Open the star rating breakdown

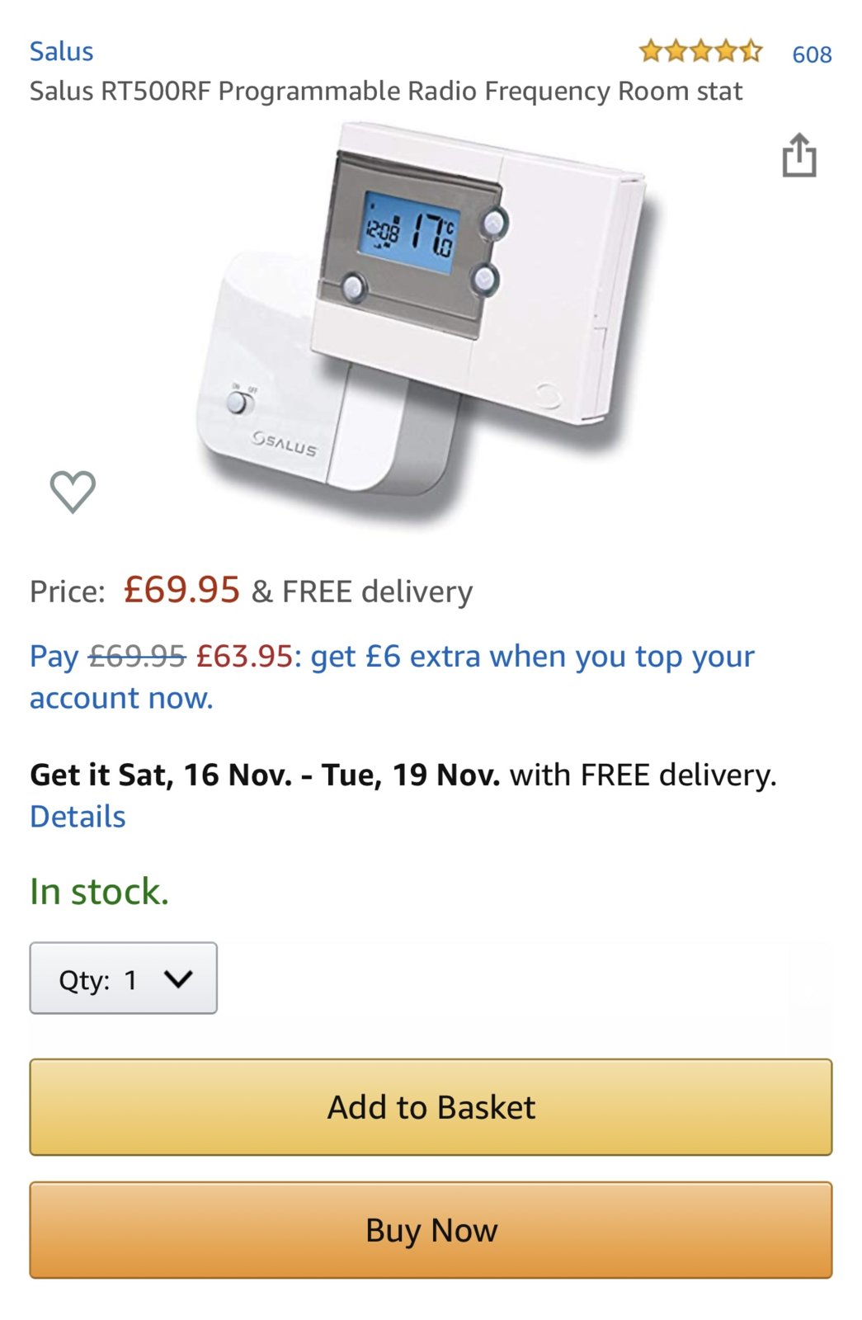(700, 52)
